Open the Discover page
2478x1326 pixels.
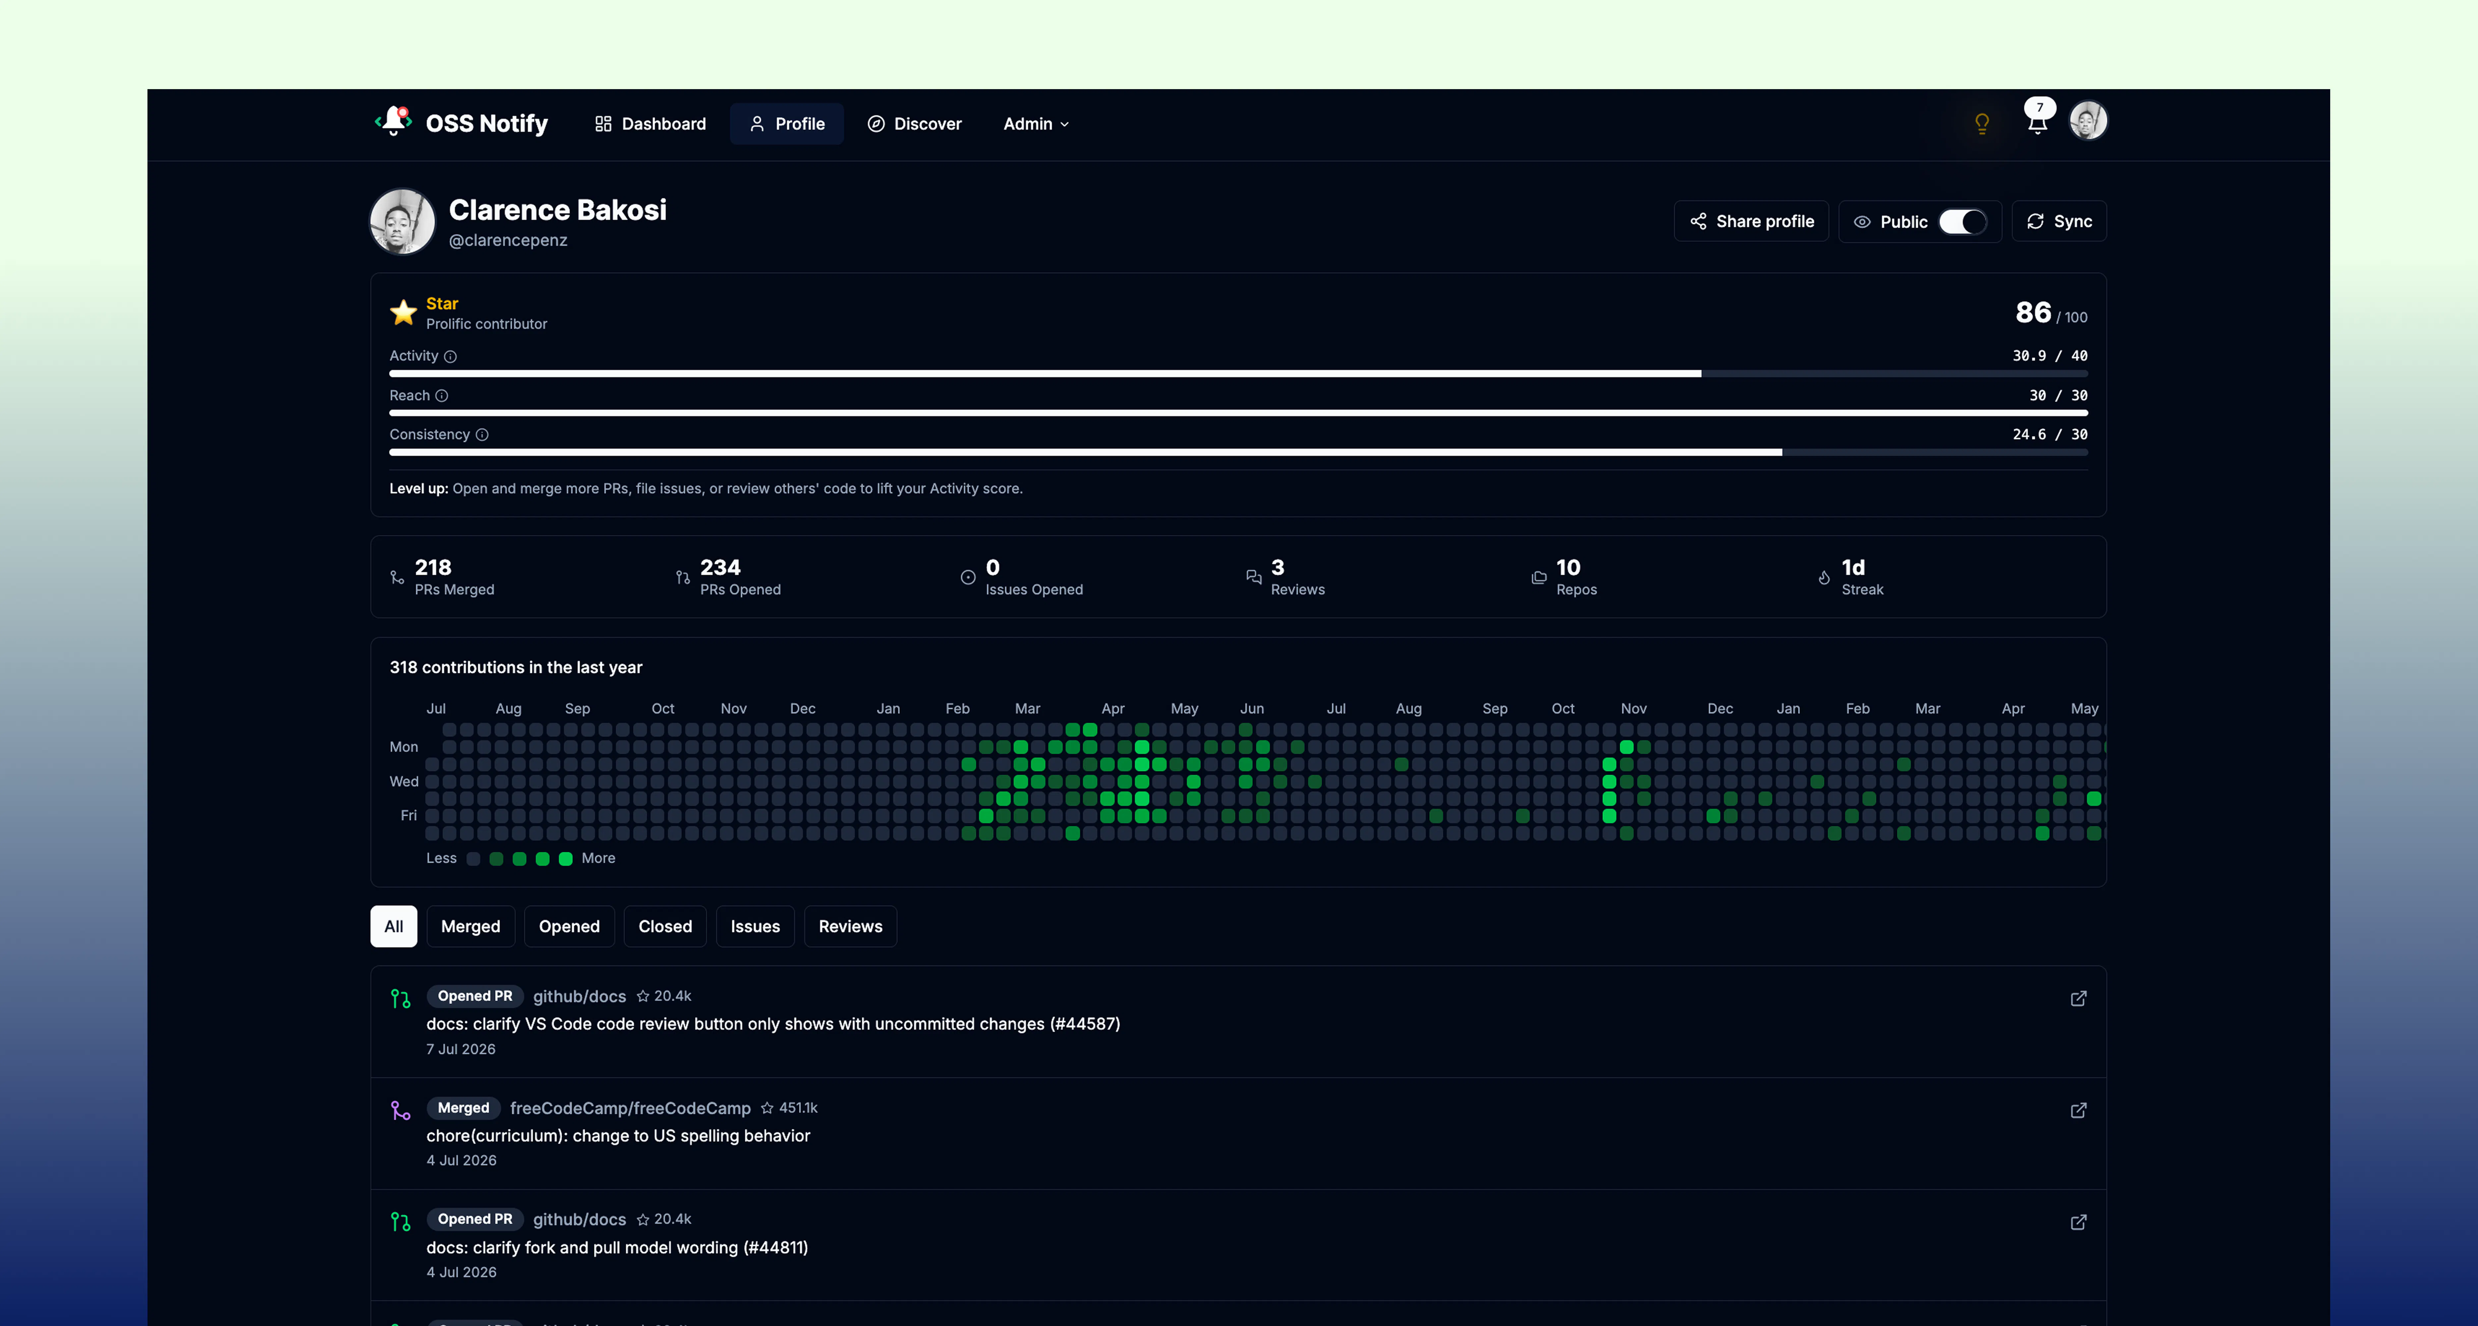click(x=915, y=124)
